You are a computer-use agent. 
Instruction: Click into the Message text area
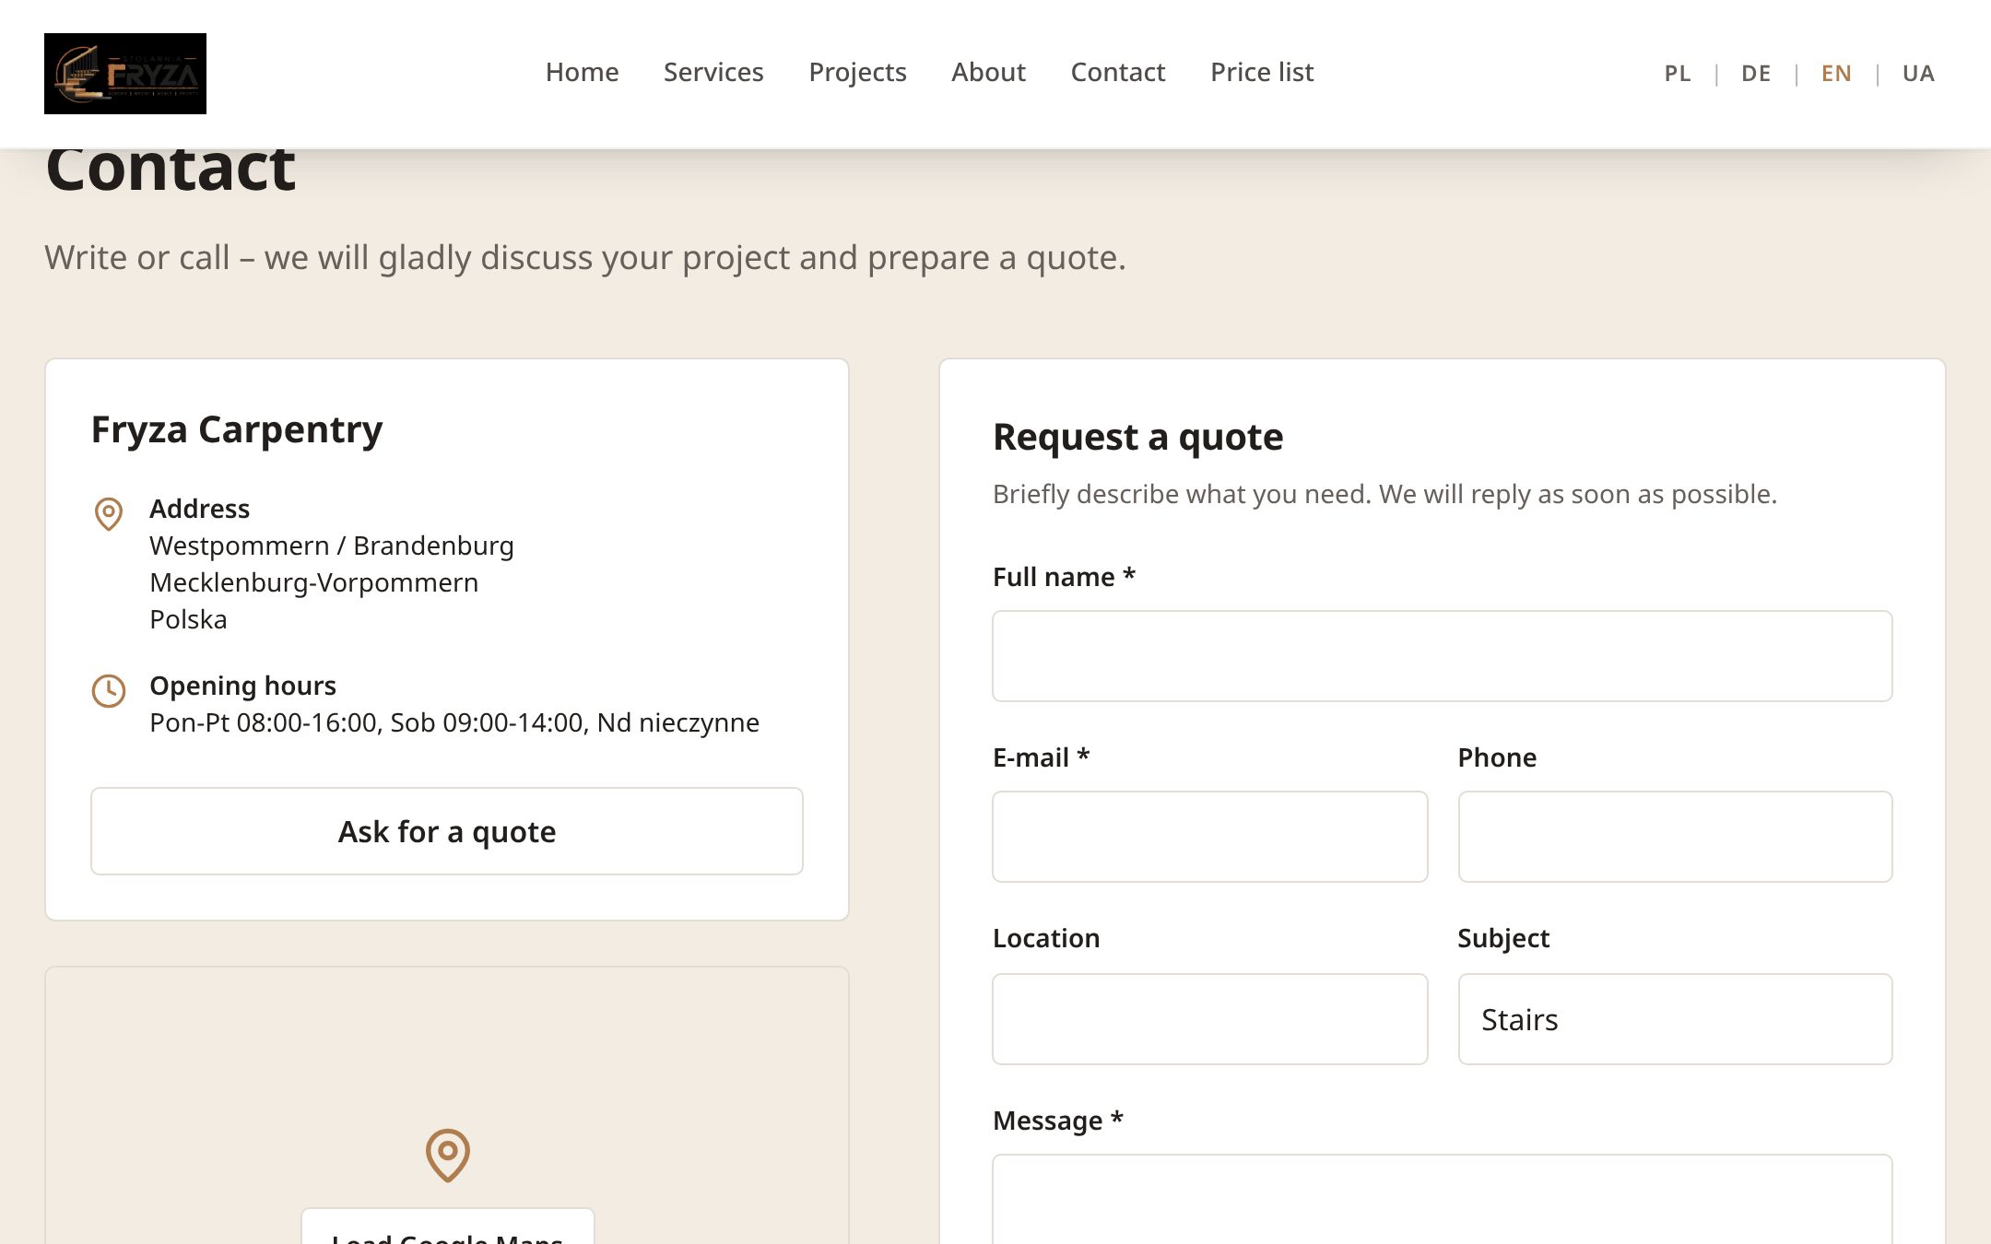point(1443,1199)
